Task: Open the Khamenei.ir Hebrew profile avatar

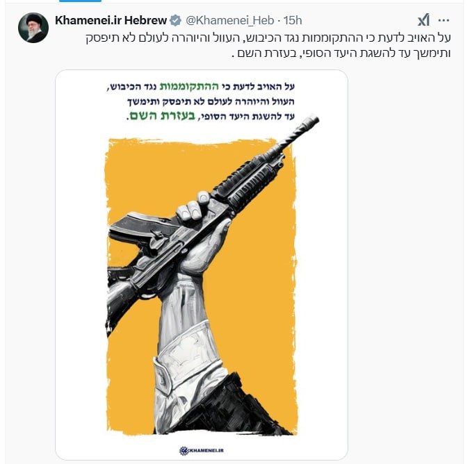Action: point(33,28)
